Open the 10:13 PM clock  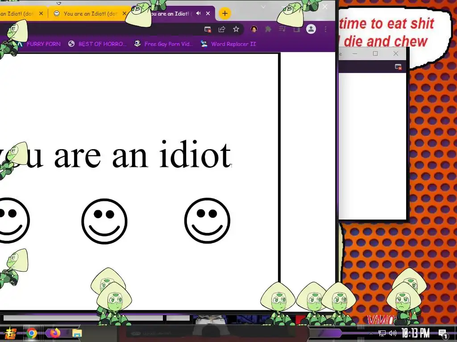(x=415, y=333)
